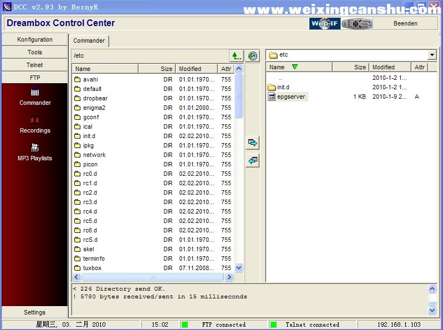Sort remote list by Modified column
This screenshot has height=330, width=443.
point(197,69)
